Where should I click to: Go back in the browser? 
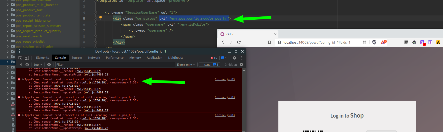[x=223, y=42]
